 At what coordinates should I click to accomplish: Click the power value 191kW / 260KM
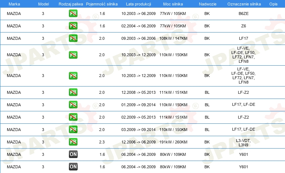(x=173, y=142)
